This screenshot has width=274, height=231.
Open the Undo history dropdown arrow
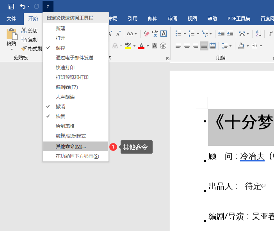point(28,7)
